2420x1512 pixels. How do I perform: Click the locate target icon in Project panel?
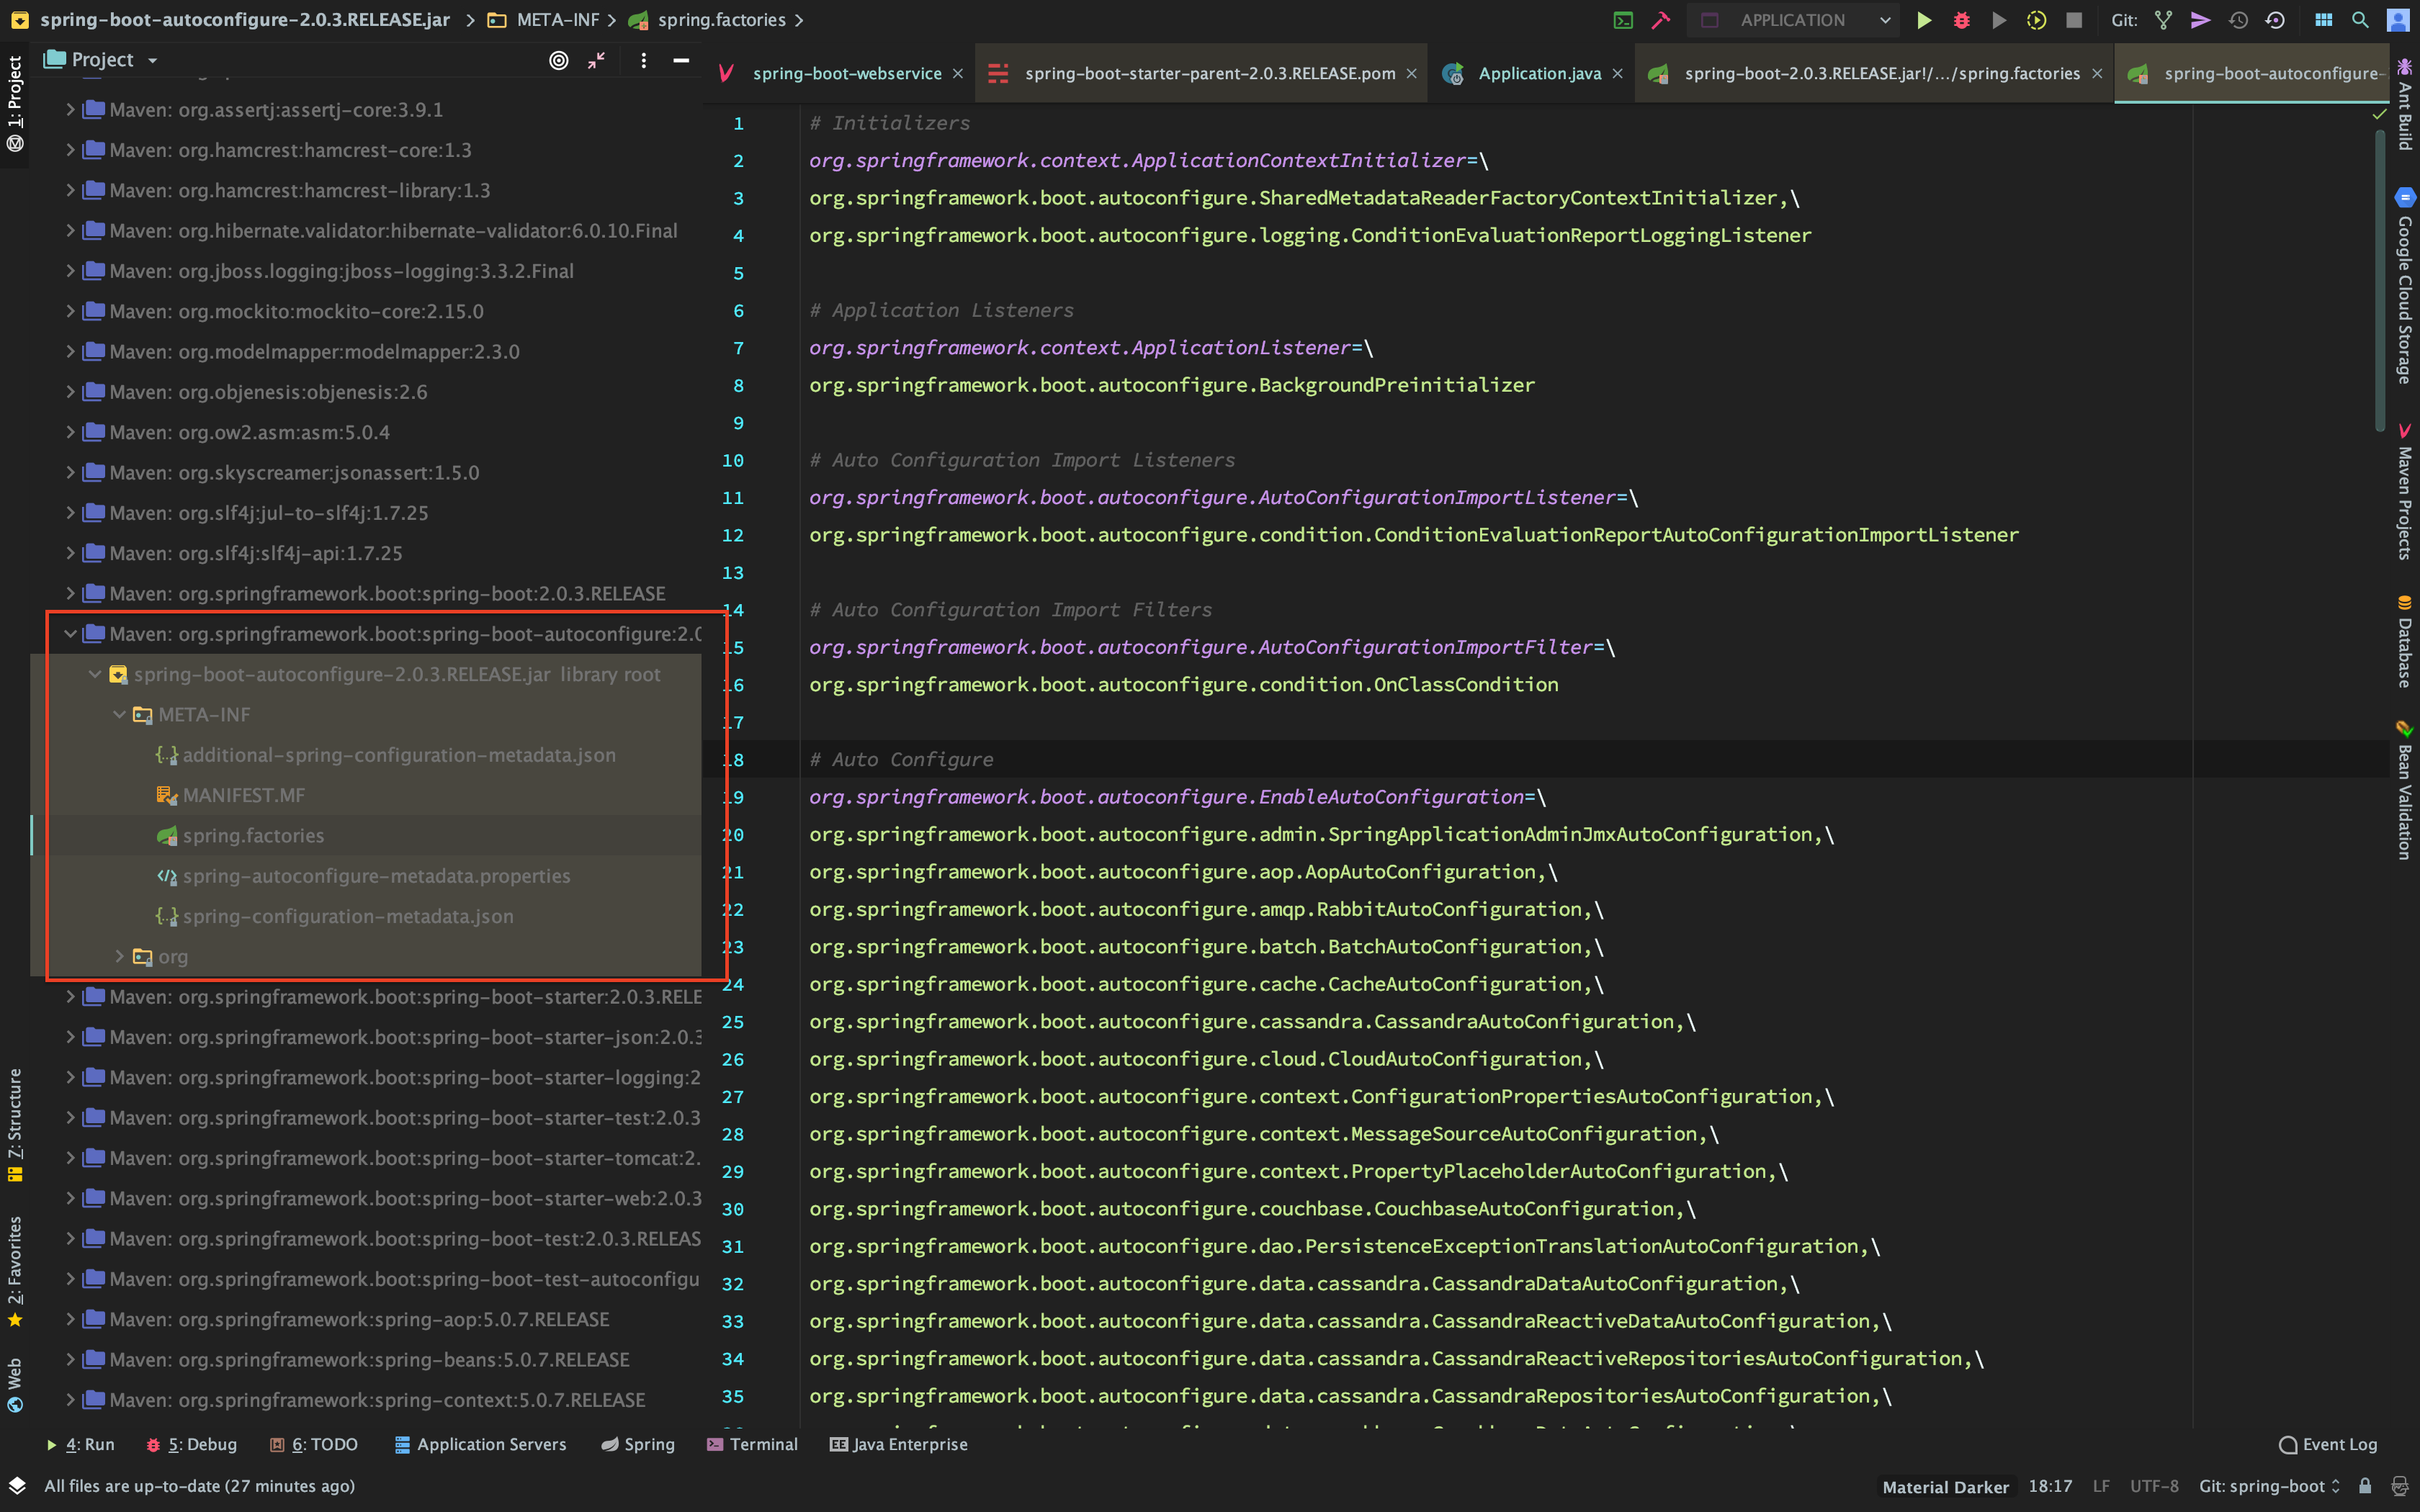(x=559, y=60)
